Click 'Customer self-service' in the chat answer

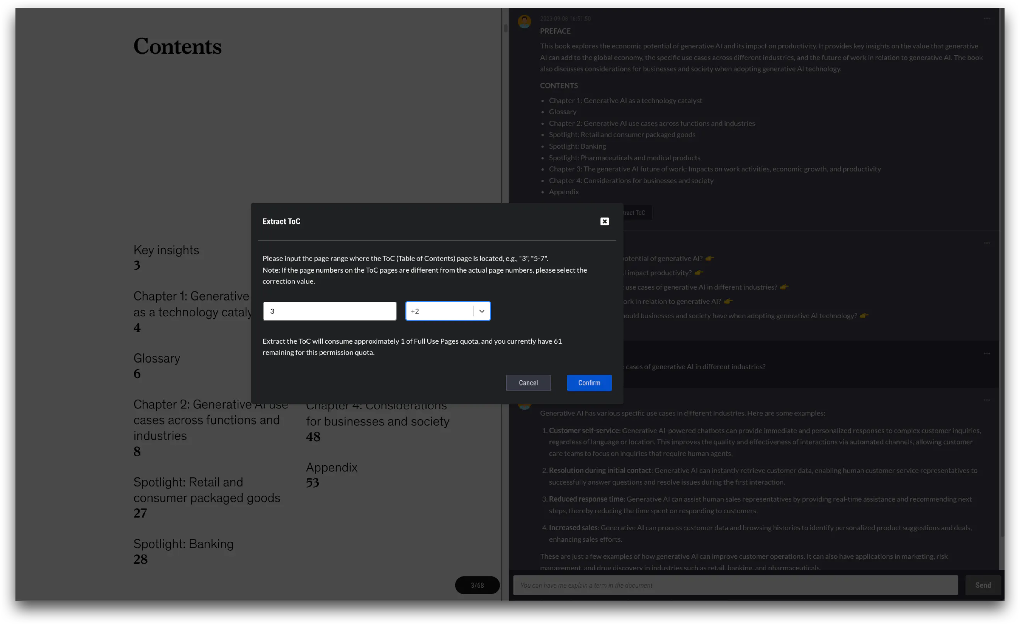pos(584,430)
